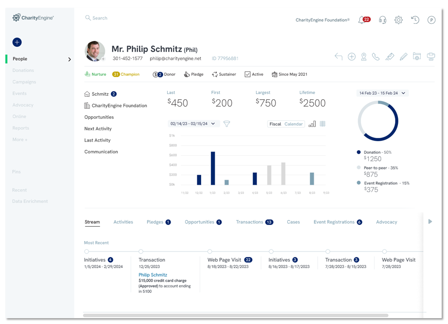Screen dimensions: 448x324
Task: Open the send email envelope icon
Action: pos(390,56)
